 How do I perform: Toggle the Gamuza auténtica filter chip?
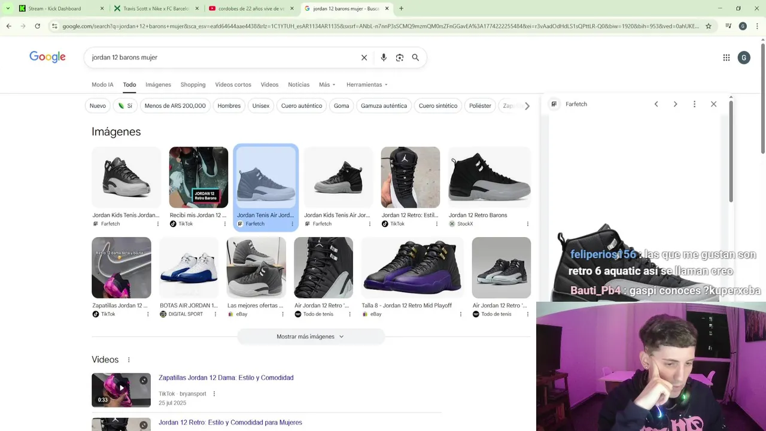[384, 106]
